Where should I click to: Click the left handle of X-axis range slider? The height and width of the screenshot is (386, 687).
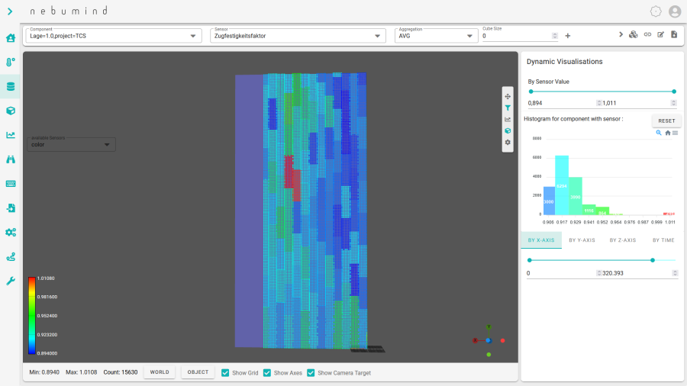pos(529,260)
